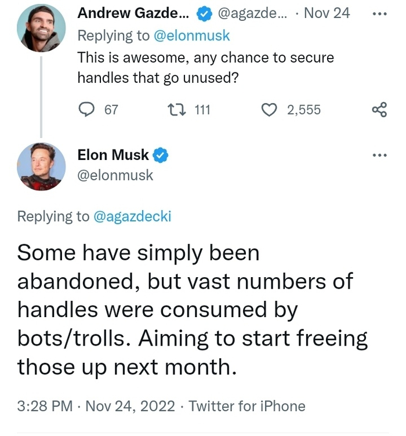Image resolution: width=406 pixels, height=436 pixels.
Task: Open the more options menu on Andrew's tweet
Action: point(379,13)
